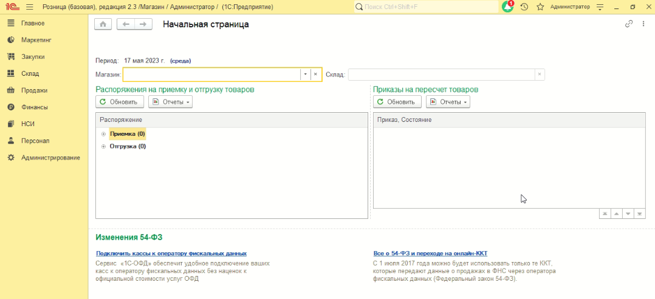Screen dimensions: 655x299
Task: Click search magnifier icon
Action: [359, 7]
